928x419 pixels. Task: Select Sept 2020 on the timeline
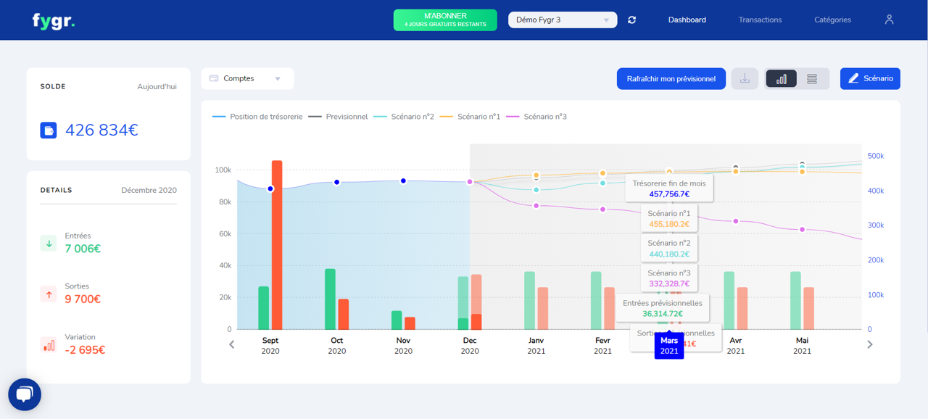point(270,346)
